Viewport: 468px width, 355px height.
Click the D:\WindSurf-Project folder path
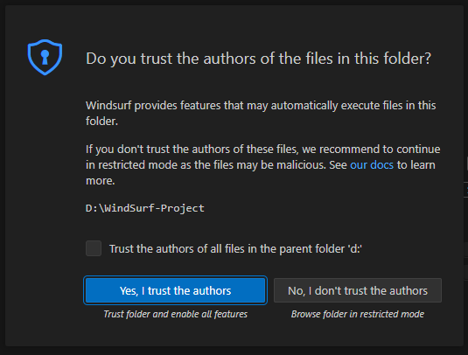click(145, 208)
